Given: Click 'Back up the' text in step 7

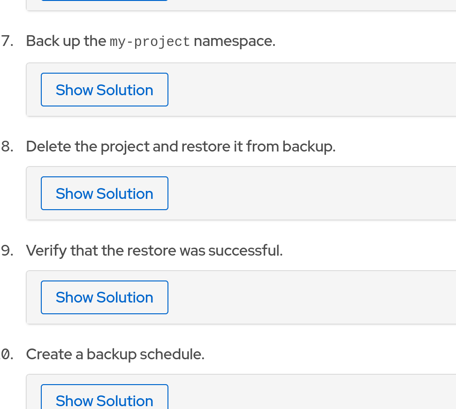Looking at the screenshot, I should coord(66,41).
